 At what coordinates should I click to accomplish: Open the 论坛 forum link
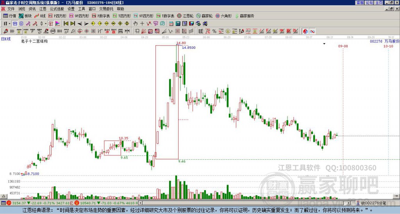369,3
